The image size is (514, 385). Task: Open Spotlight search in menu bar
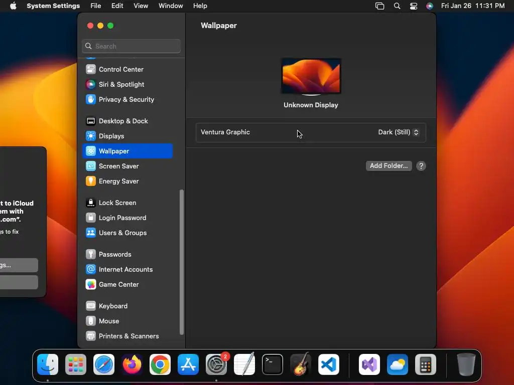coord(397,6)
